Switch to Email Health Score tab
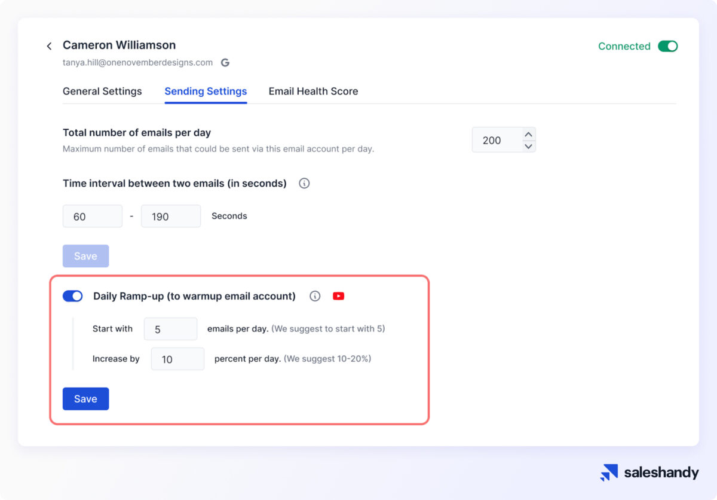The height and width of the screenshot is (500, 717). click(x=313, y=92)
